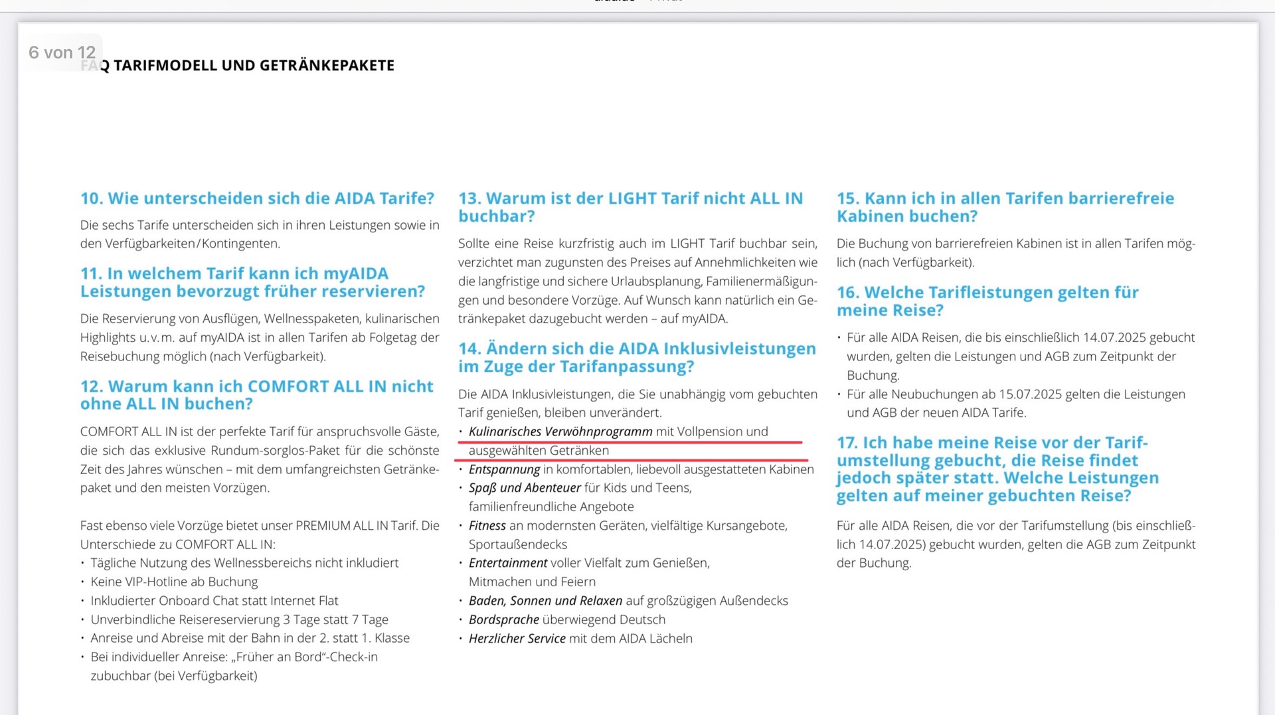Open heading 14 about AIDA Inklusivleistungen

(x=636, y=357)
